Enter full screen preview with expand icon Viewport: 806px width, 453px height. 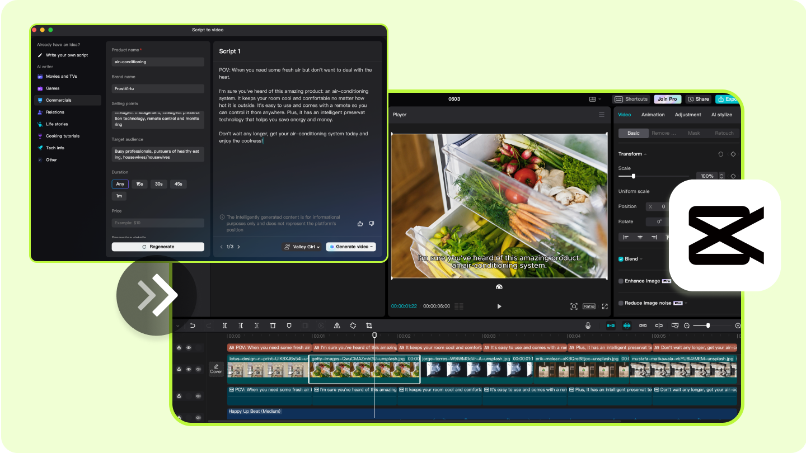tap(604, 306)
